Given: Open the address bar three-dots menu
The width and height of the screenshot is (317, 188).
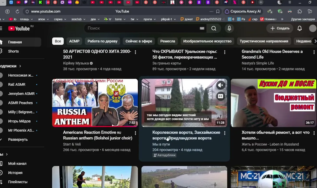Looking at the screenshot, I should click(211, 11).
